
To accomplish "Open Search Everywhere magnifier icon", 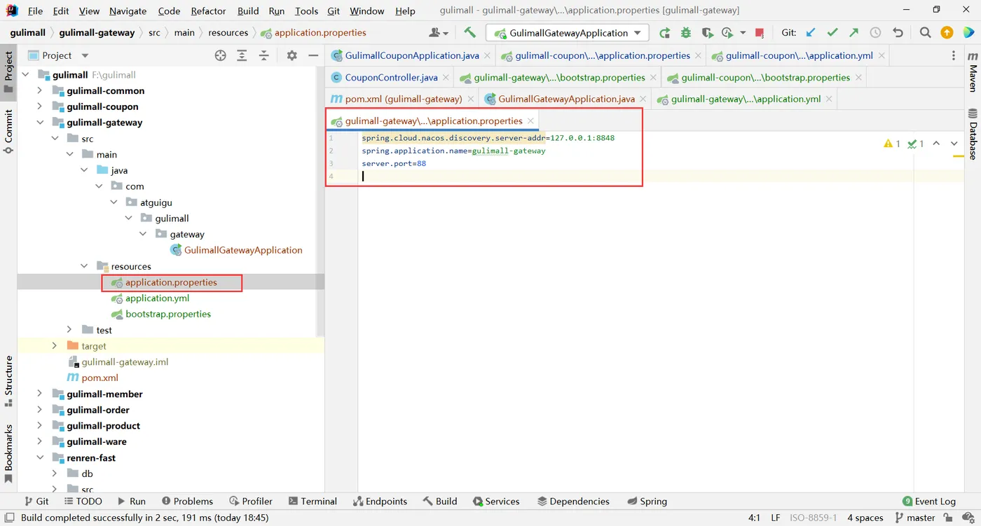I will click(x=925, y=32).
